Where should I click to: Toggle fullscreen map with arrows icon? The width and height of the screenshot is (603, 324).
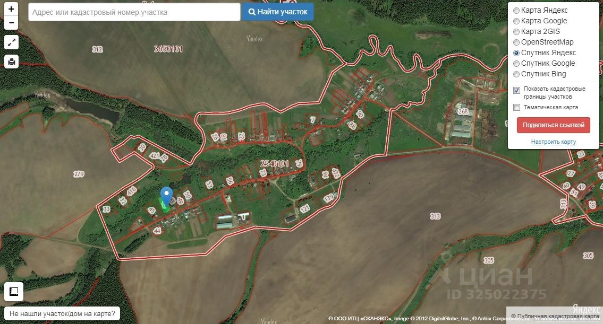point(11,42)
